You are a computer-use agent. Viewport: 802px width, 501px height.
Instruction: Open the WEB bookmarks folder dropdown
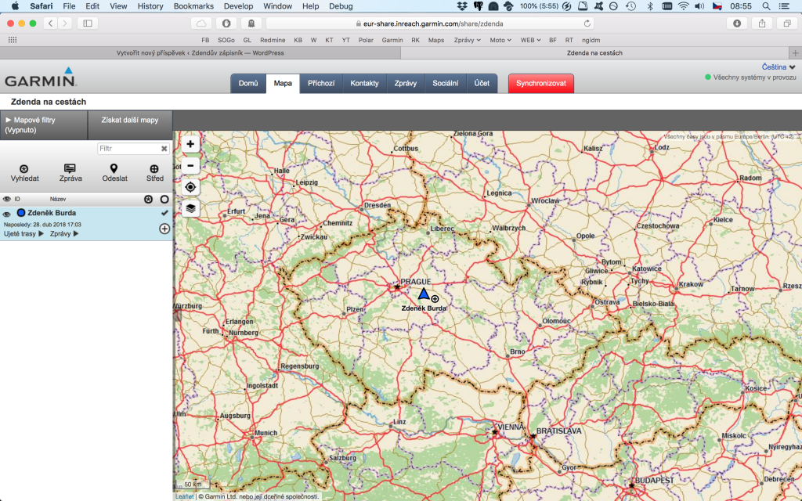pyautogui.click(x=530, y=40)
